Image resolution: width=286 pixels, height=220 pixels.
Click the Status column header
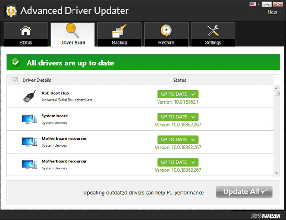coord(180,80)
